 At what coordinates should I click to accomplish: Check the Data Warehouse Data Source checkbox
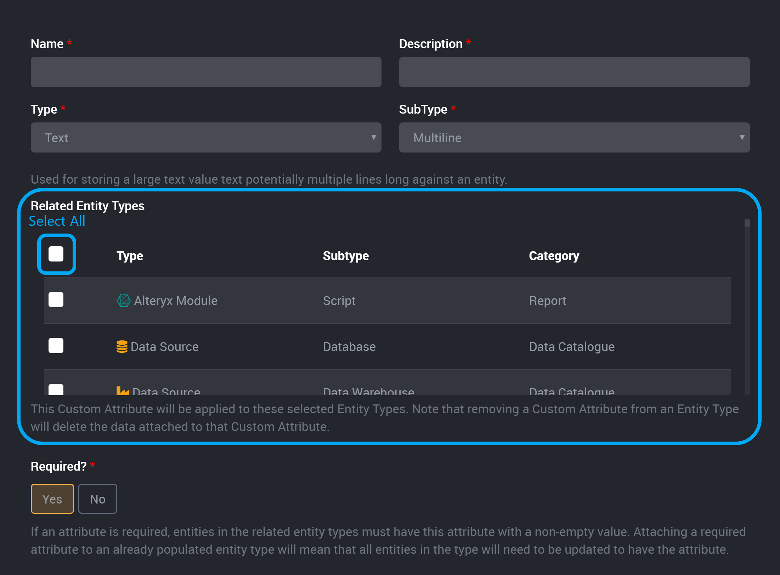point(56,390)
